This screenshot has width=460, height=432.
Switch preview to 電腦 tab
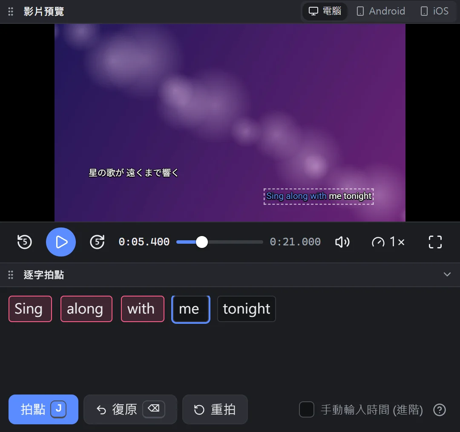[x=325, y=12]
